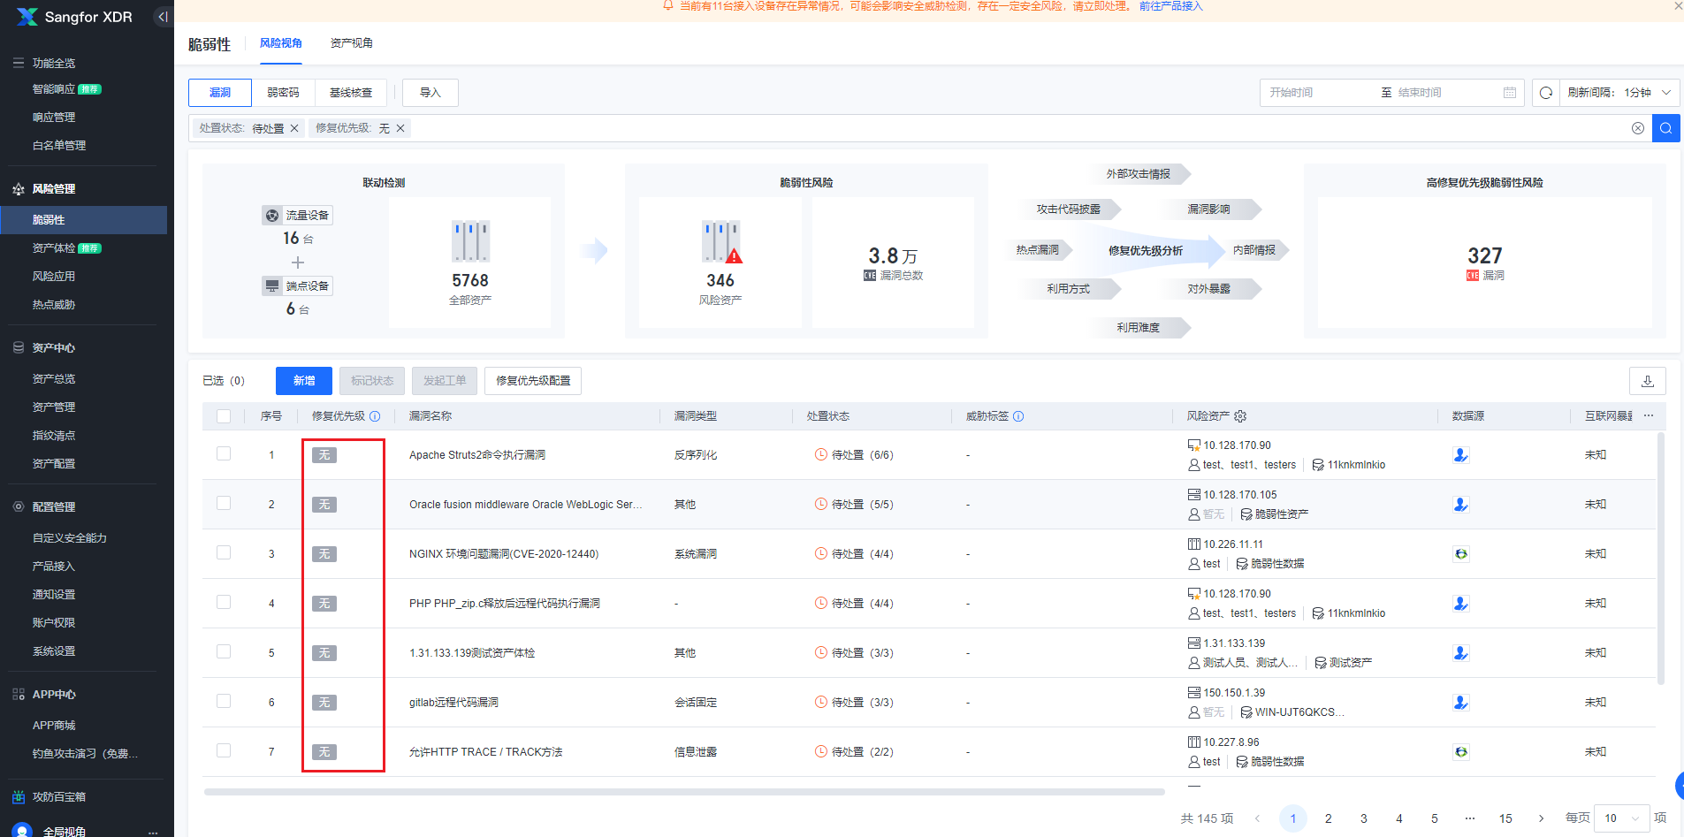
Task: Switch to the 资产视角 tab
Action: tap(351, 43)
